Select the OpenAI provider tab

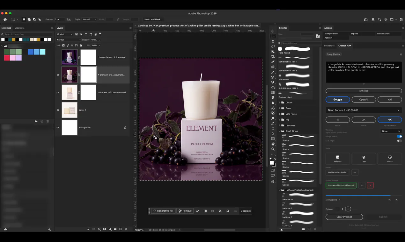(x=364, y=99)
